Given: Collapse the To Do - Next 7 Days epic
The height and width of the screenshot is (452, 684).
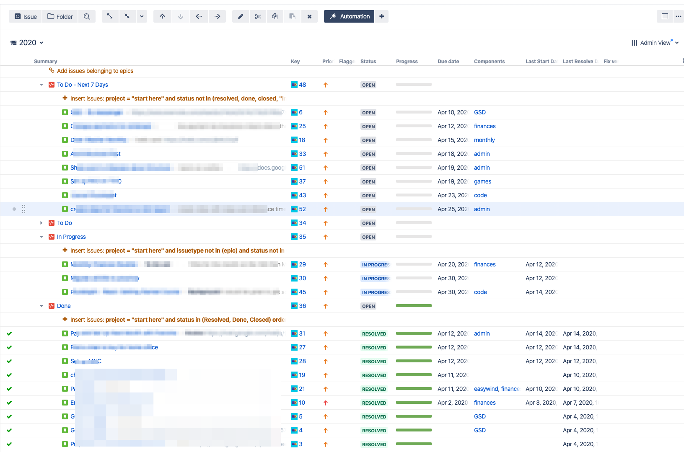Looking at the screenshot, I should (41, 84).
